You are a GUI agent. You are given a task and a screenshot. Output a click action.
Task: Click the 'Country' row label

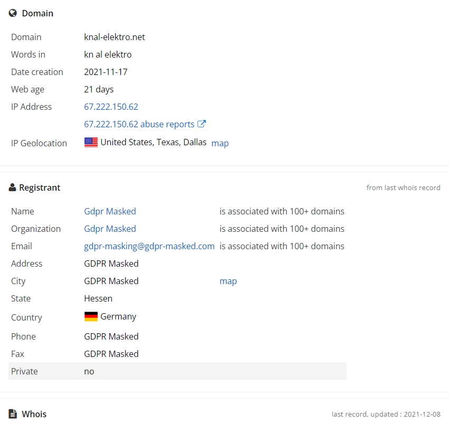[26, 318]
